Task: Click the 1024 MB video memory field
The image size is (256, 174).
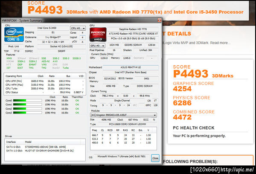Action: coord(114,45)
